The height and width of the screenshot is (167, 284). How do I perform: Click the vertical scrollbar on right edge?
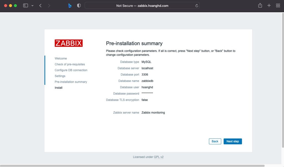click(283, 80)
